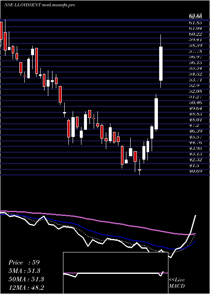Click the 50MA : 51.3 readout
This screenshot has height=294, width=210.
click(x=26, y=279)
